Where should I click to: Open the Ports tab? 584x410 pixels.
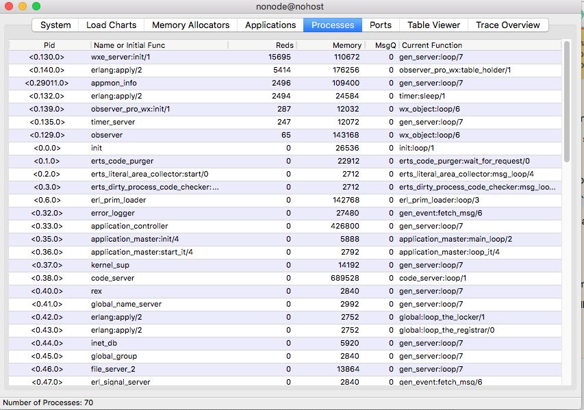coord(381,25)
